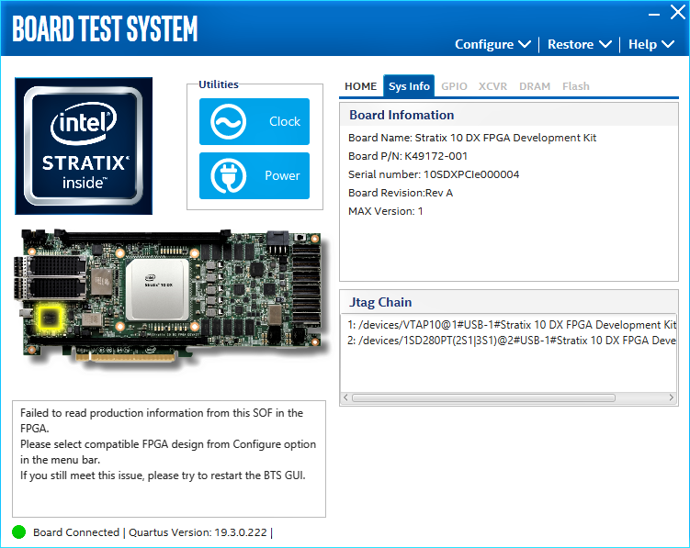Click the failed to read SOF message box
Image resolution: width=690 pixels, height=548 pixels.
click(x=169, y=459)
